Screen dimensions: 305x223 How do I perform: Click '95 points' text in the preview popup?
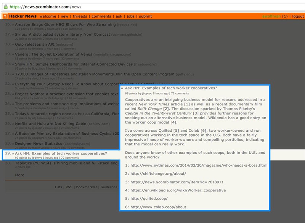[131, 93]
